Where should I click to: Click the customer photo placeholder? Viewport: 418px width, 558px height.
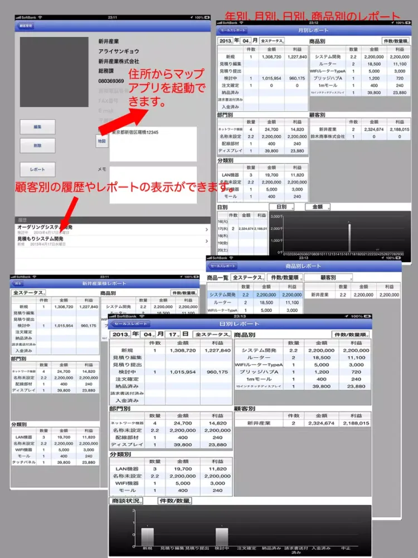(x=54, y=72)
